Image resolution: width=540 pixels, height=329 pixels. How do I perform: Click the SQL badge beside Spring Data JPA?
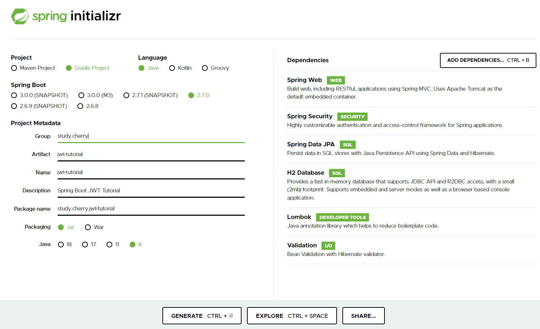click(348, 145)
